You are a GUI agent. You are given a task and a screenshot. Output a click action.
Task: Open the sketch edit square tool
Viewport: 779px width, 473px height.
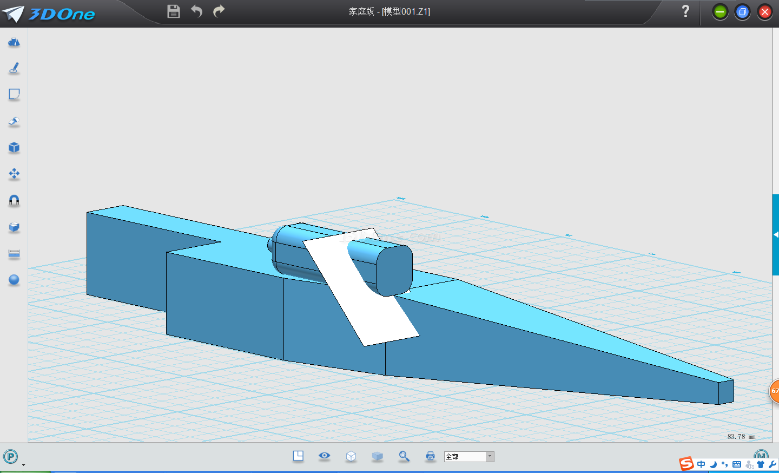(14, 95)
